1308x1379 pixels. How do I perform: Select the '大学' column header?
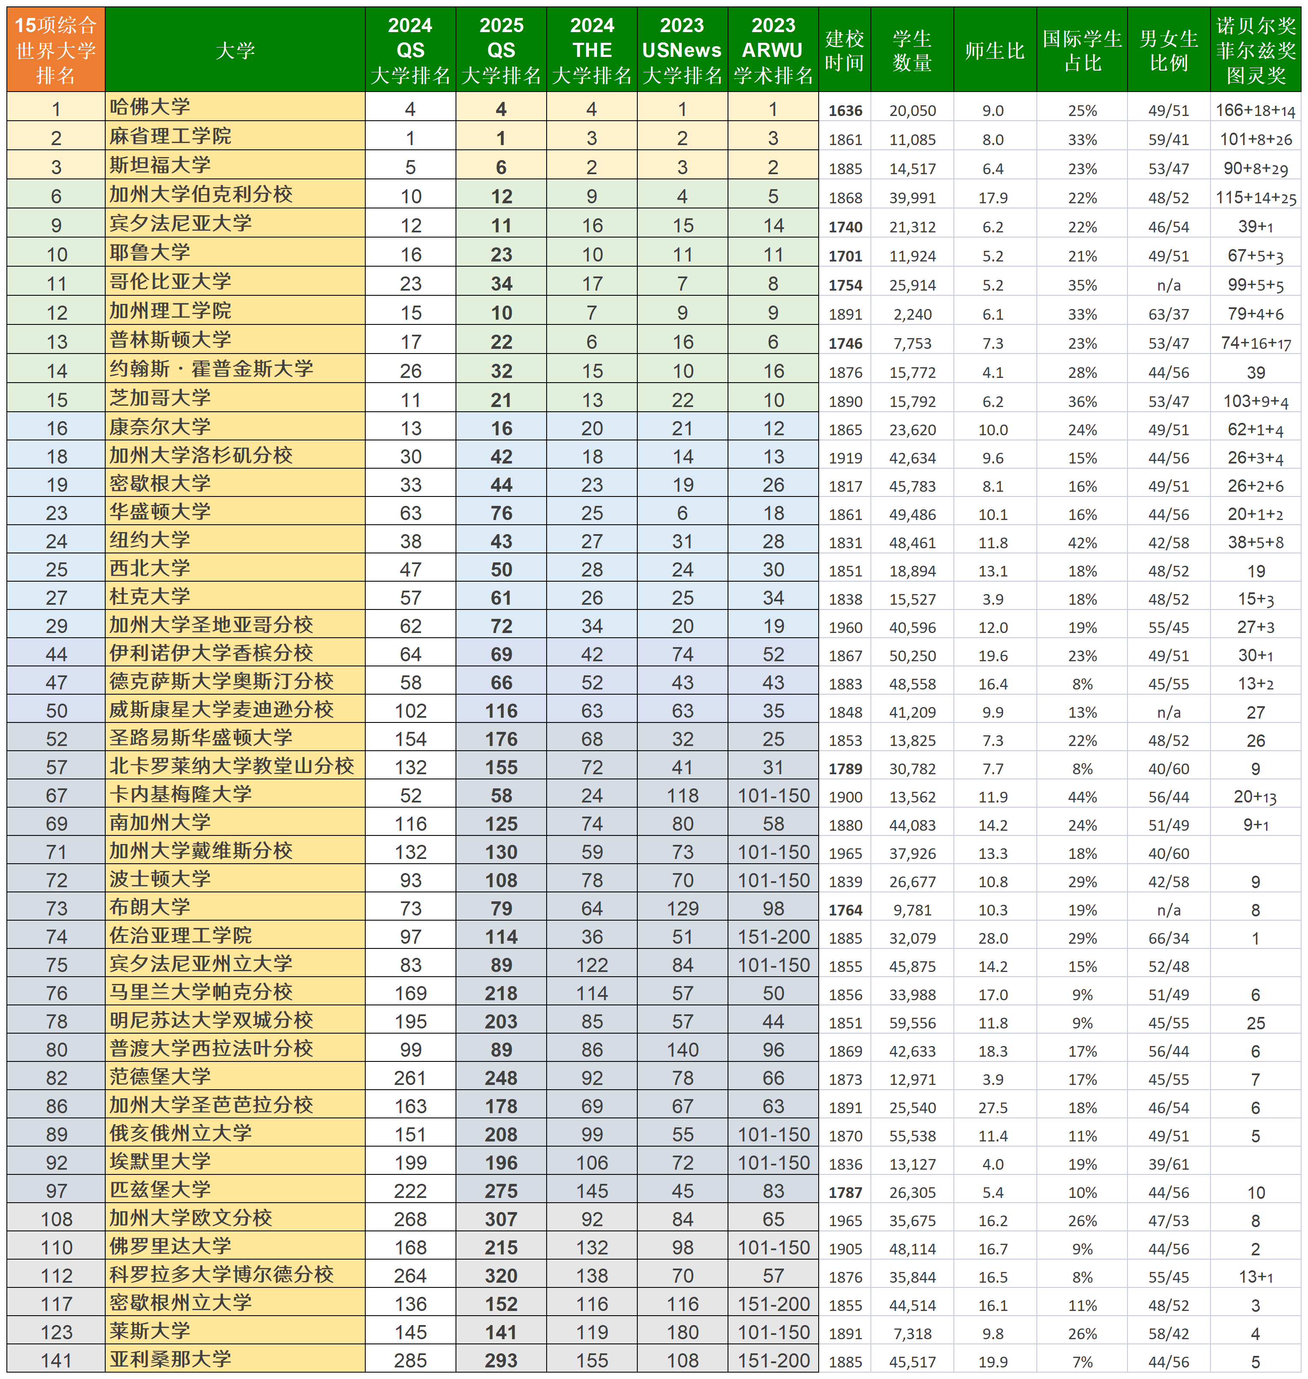[x=235, y=50]
